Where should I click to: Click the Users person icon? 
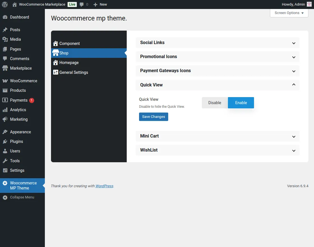tap(5, 151)
